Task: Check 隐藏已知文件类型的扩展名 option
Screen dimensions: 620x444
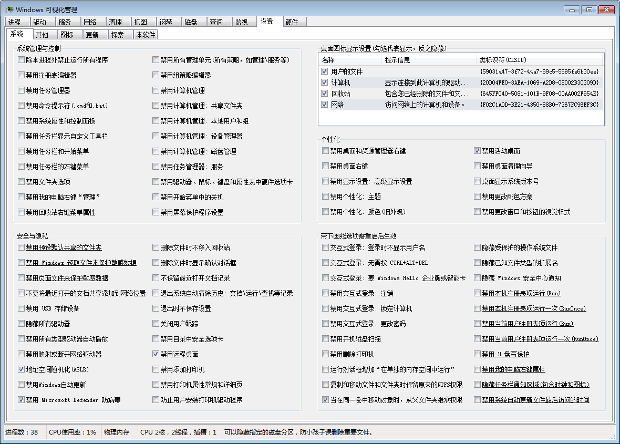Action: [x=478, y=263]
